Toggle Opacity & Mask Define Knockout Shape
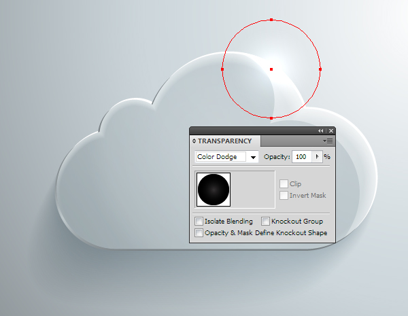The width and height of the screenshot is (408, 316). [199, 233]
